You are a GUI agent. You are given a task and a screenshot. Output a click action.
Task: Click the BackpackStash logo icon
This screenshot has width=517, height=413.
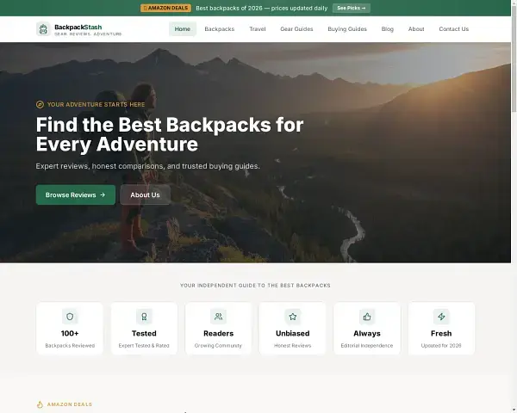click(x=43, y=29)
